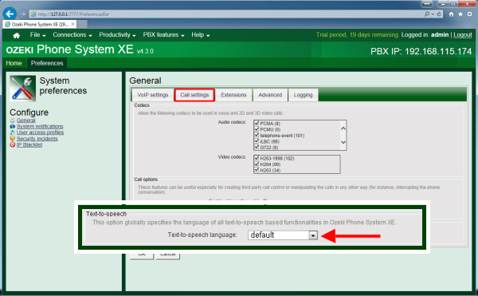Expand the Productivity menu

[117, 35]
